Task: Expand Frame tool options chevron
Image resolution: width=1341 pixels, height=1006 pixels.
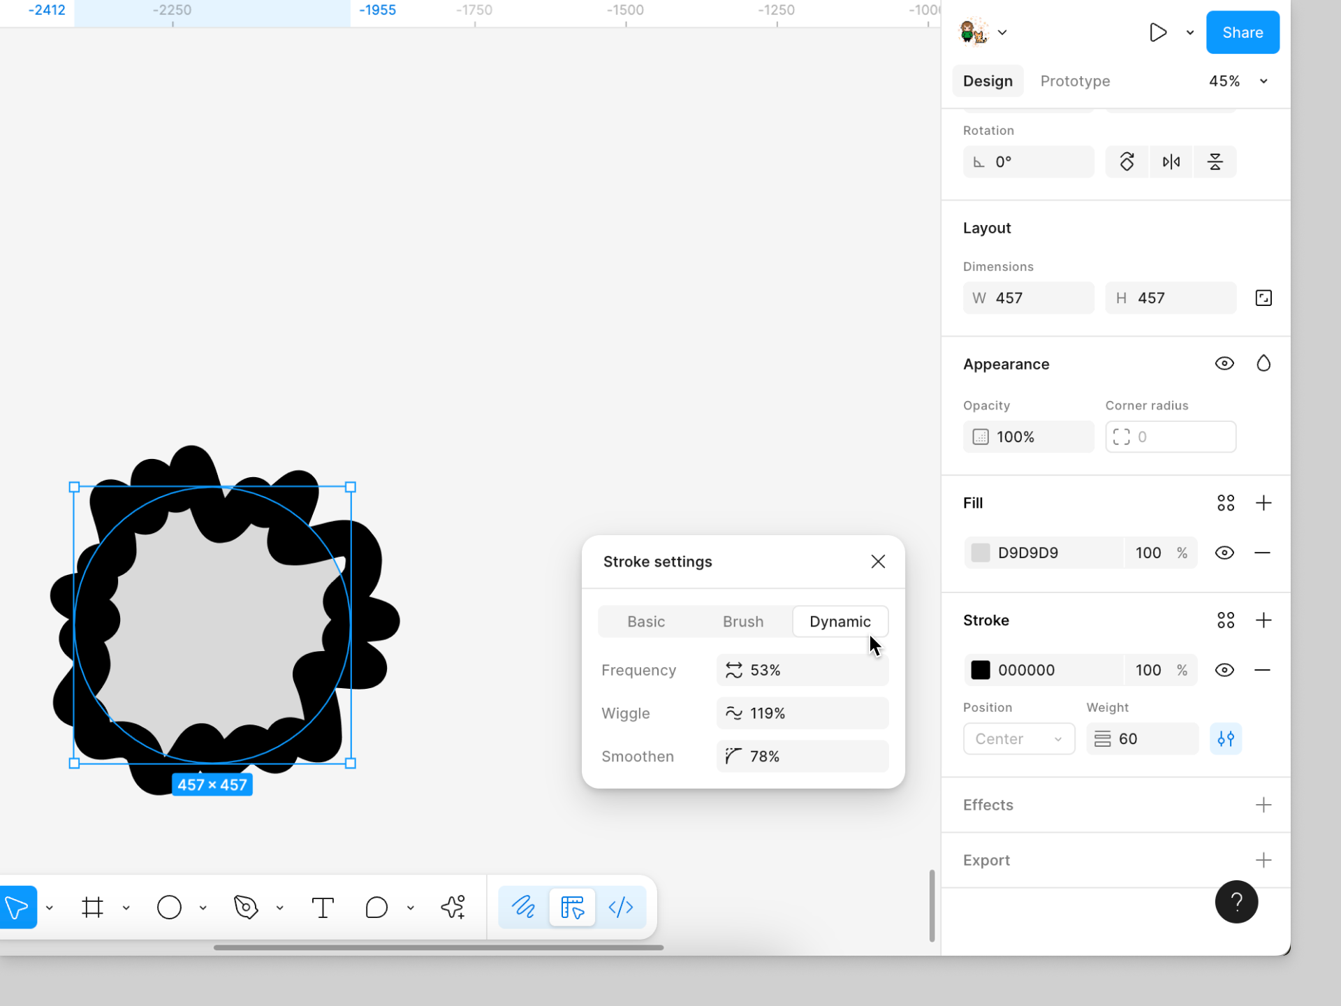Action: pyautogui.click(x=126, y=908)
